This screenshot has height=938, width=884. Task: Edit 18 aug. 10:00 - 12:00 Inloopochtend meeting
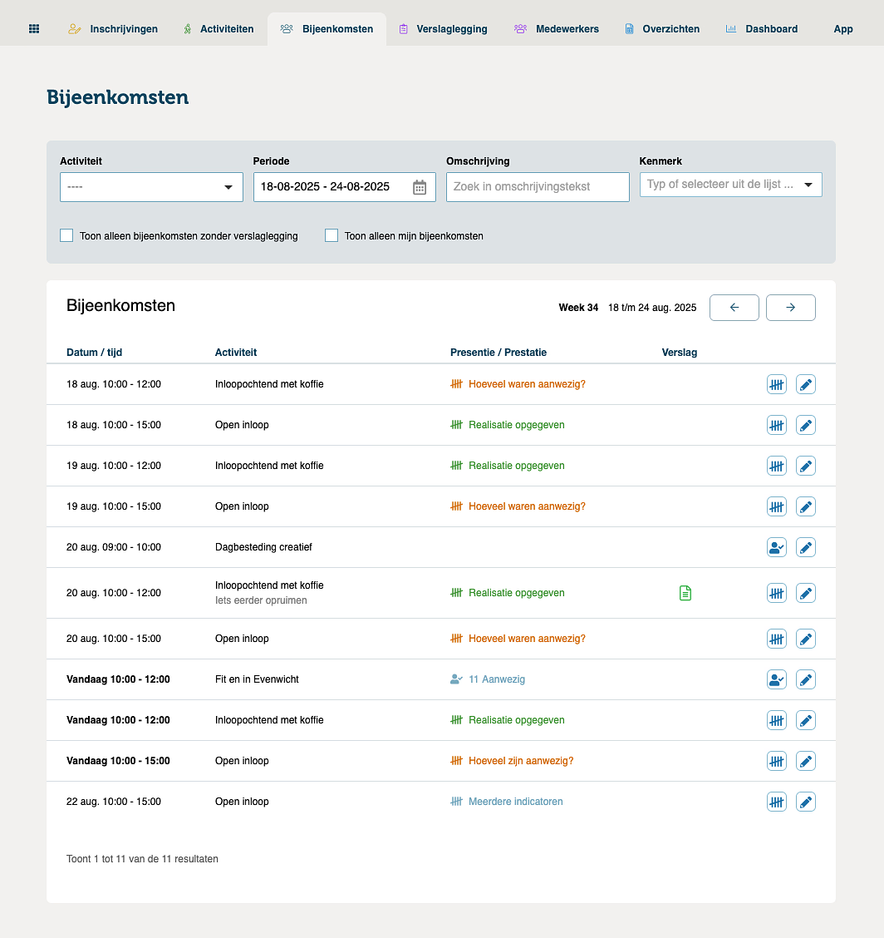pyautogui.click(x=806, y=385)
